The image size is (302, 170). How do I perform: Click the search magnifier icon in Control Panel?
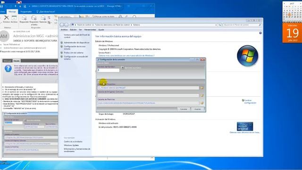point(260,25)
